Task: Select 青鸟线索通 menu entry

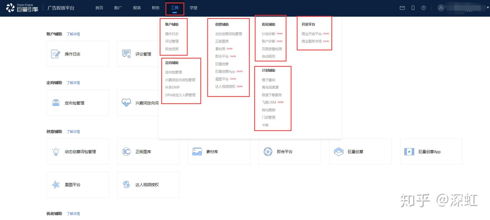Action: pos(270,87)
